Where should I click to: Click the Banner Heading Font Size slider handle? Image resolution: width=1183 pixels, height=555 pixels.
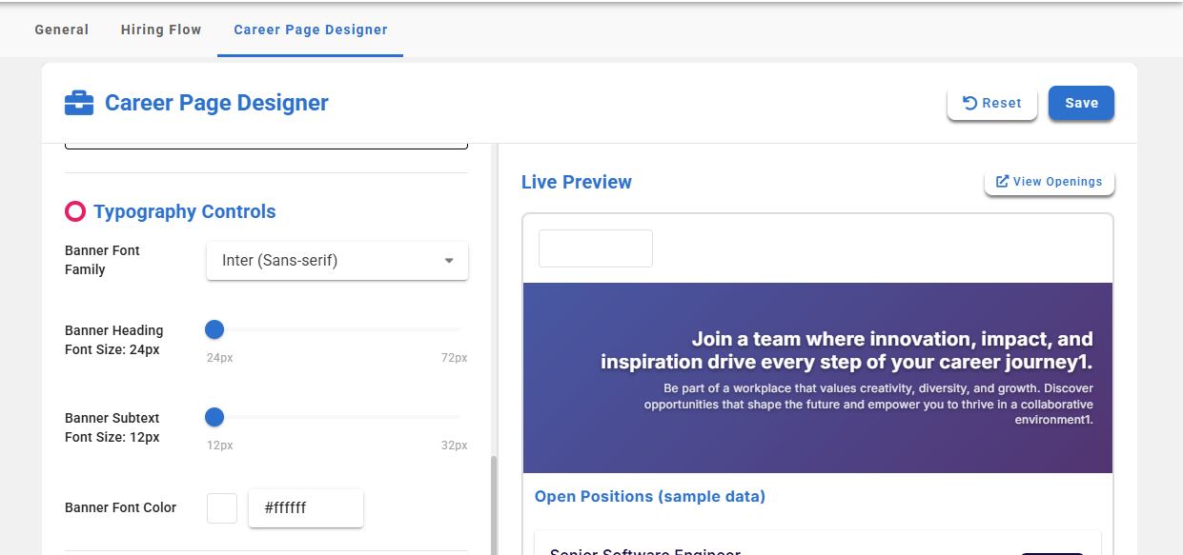pyautogui.click(x=214, y=329)
